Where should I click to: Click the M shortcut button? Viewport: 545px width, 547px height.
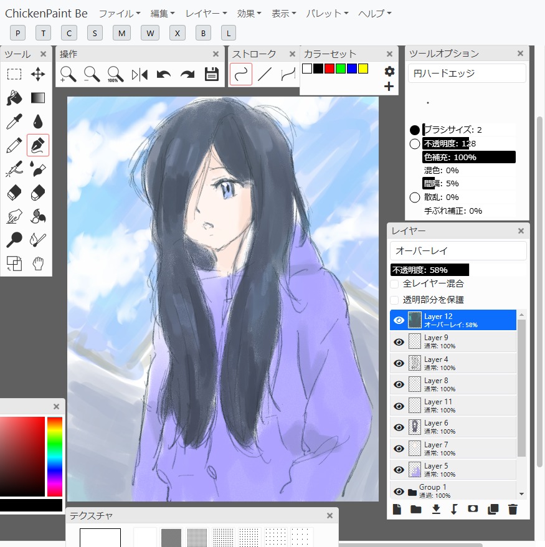click(121, 33)
